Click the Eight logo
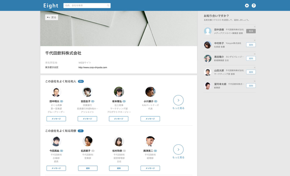The image size is (290, 176). pyautogui.click(x=51, y=6)
